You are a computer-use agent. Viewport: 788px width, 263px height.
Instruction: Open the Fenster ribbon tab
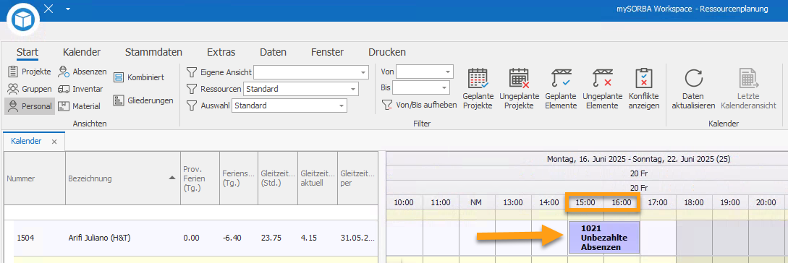(x=327, y=52)
